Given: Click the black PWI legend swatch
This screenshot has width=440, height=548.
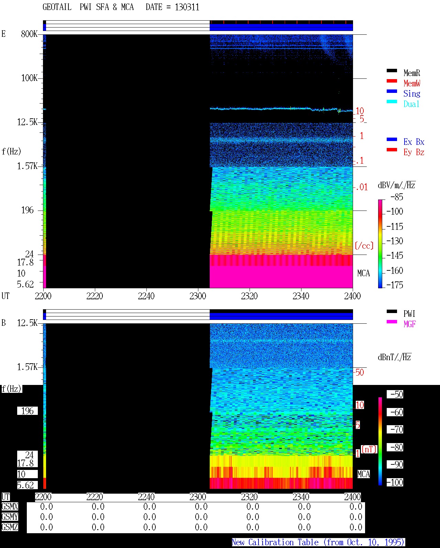Looking at the screenshot, I should pos(392,312).
